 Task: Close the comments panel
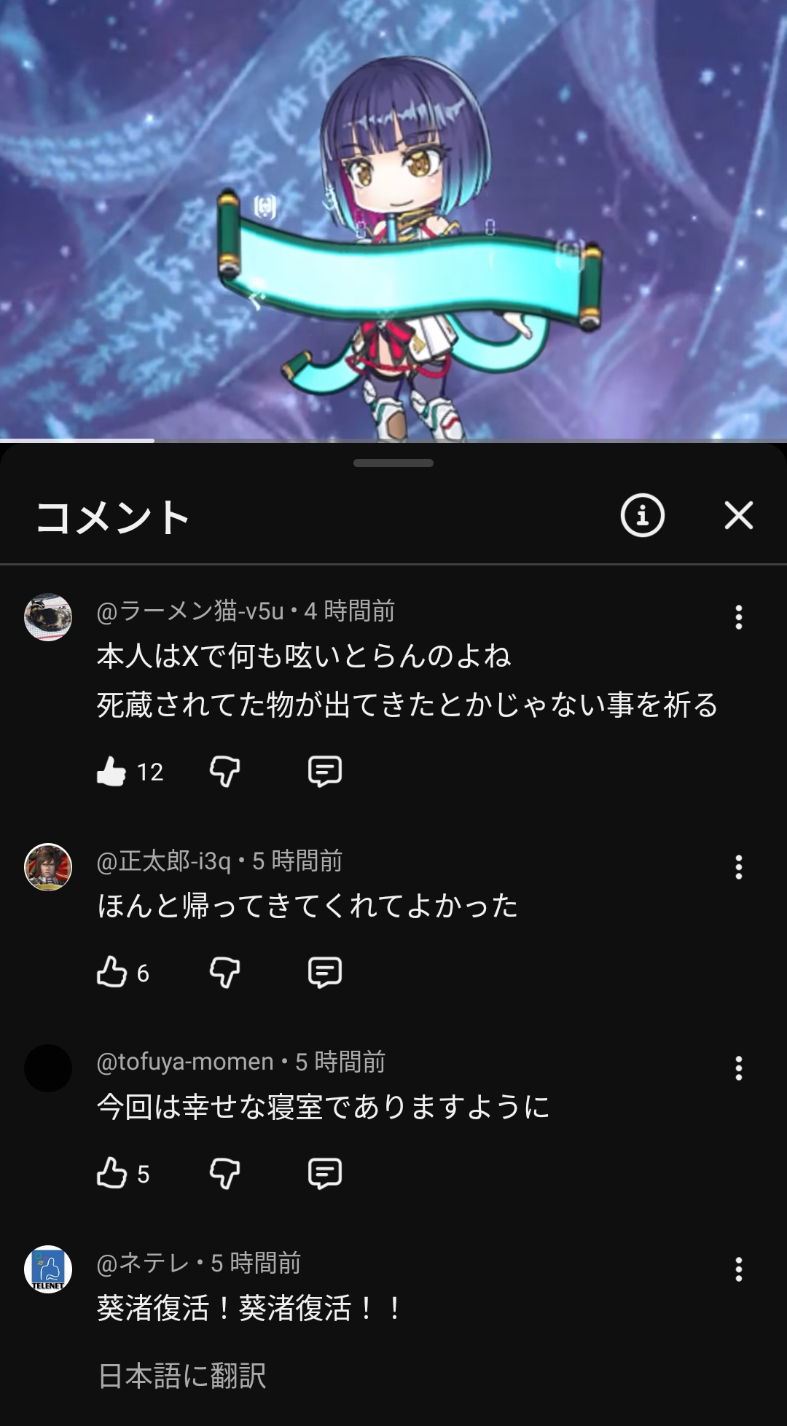[x=738, y=516]
